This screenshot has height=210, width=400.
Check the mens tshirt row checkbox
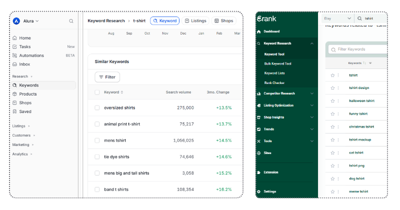point(97,140)
